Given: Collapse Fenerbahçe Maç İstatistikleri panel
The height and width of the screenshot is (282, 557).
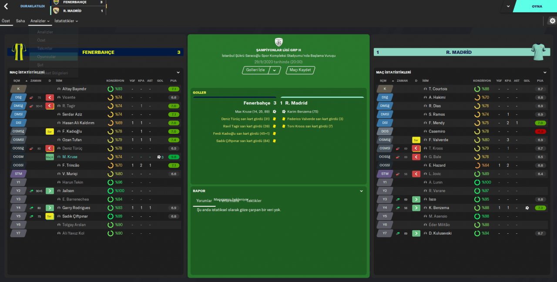Looking at the screenshot, I should click(178, 73).
